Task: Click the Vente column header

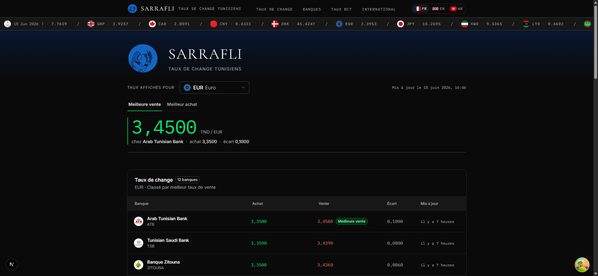Action: [324, 204]
